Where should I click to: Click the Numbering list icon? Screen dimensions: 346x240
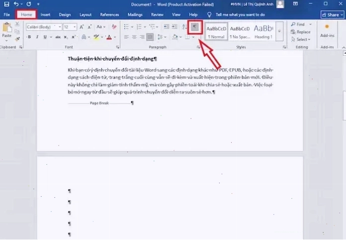pyautogui.click(x=139, y=27)
